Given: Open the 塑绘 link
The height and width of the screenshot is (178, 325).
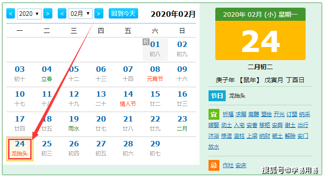Looking at the screenshot, I should tap(266, 114).
